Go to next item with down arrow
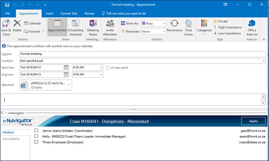 [37, 5]
